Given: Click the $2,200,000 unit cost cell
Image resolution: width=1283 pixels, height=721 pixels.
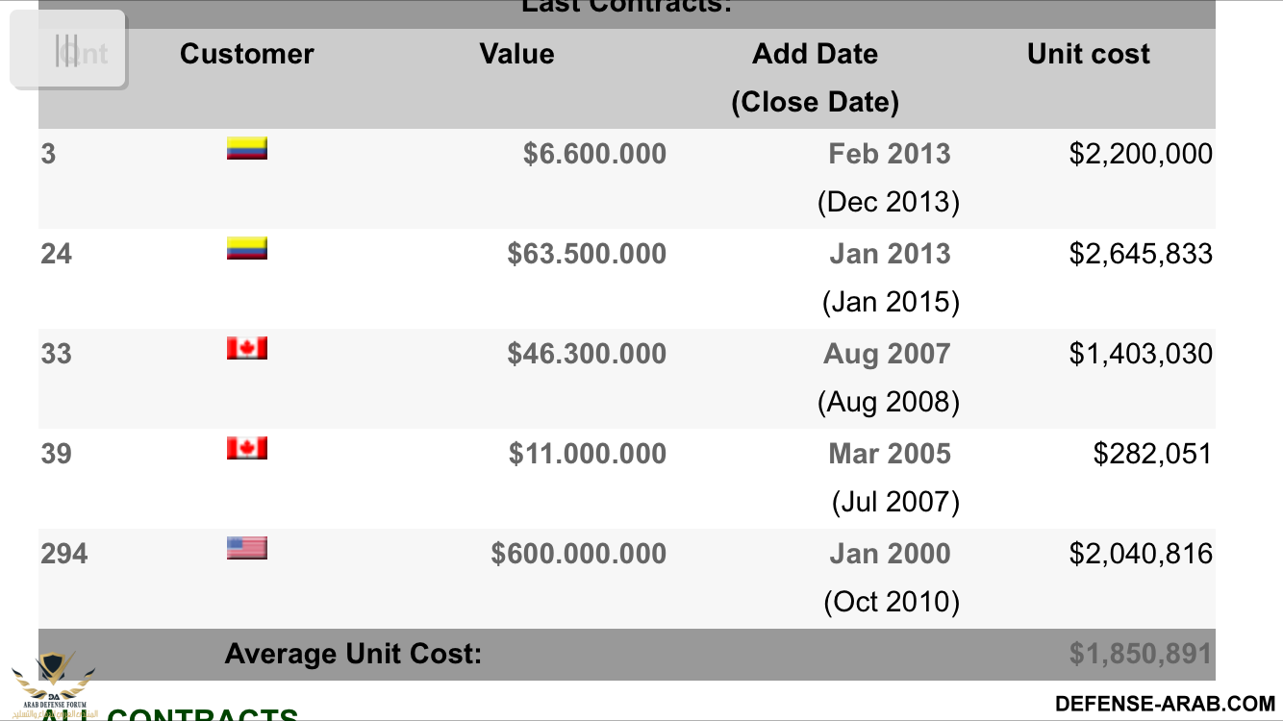Looking at the screenshot, I should [1141, 154].
